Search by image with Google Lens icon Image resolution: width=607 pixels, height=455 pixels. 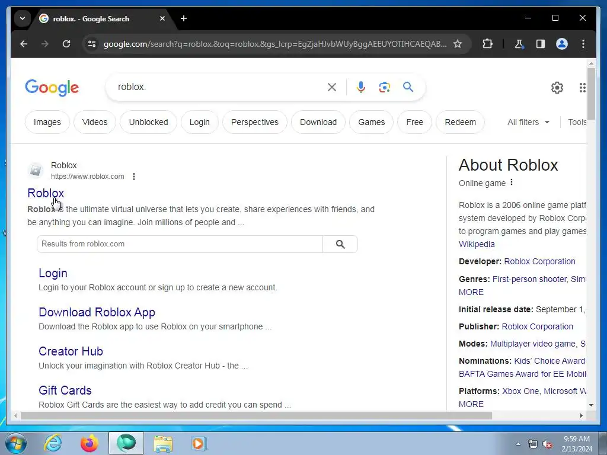point(384,88)
